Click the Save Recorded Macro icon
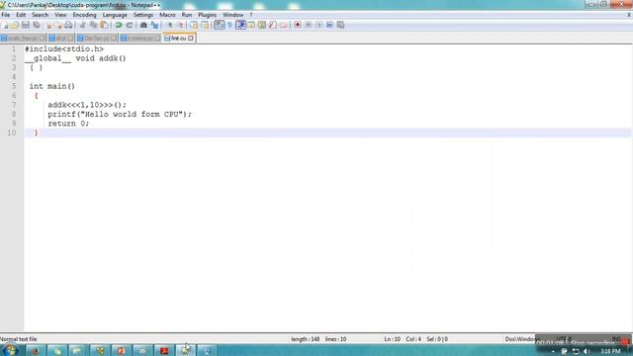 pos(340,25)
